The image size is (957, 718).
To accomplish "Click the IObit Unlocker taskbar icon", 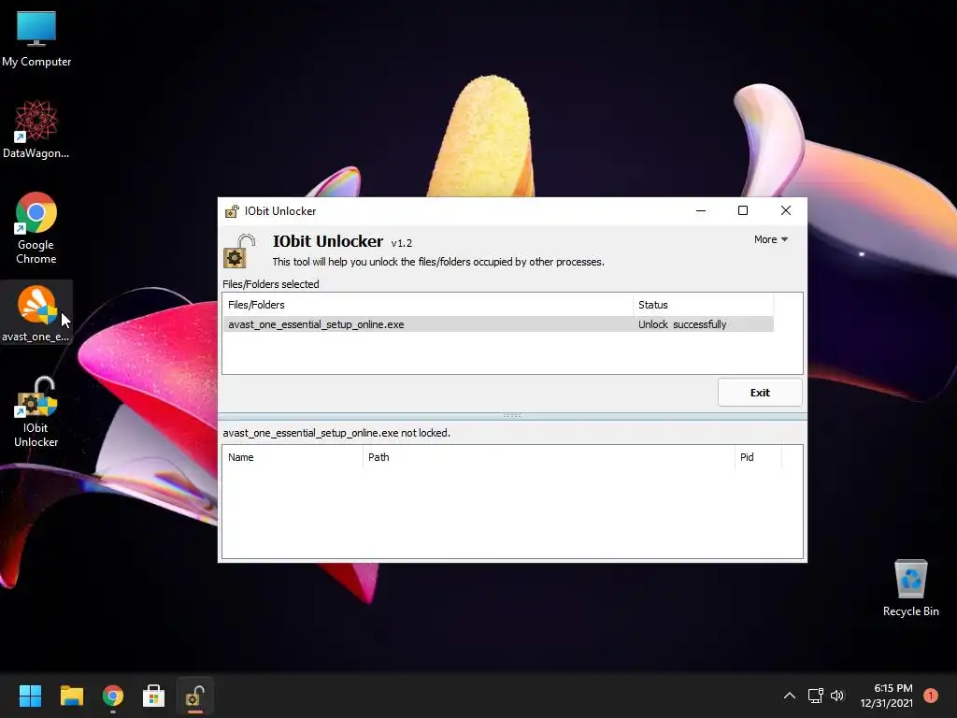I will 194,696.
